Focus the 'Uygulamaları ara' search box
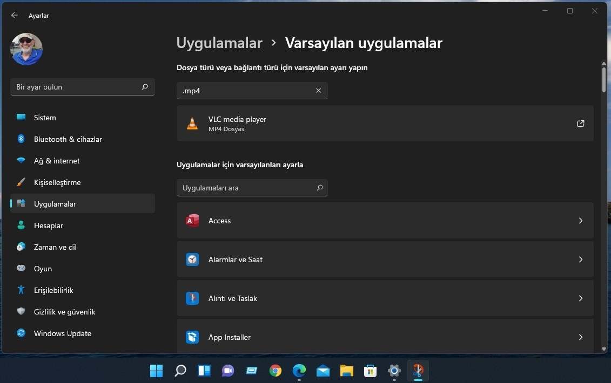The image size is (611, 383). pyautogui.click(x=252, y=188)
